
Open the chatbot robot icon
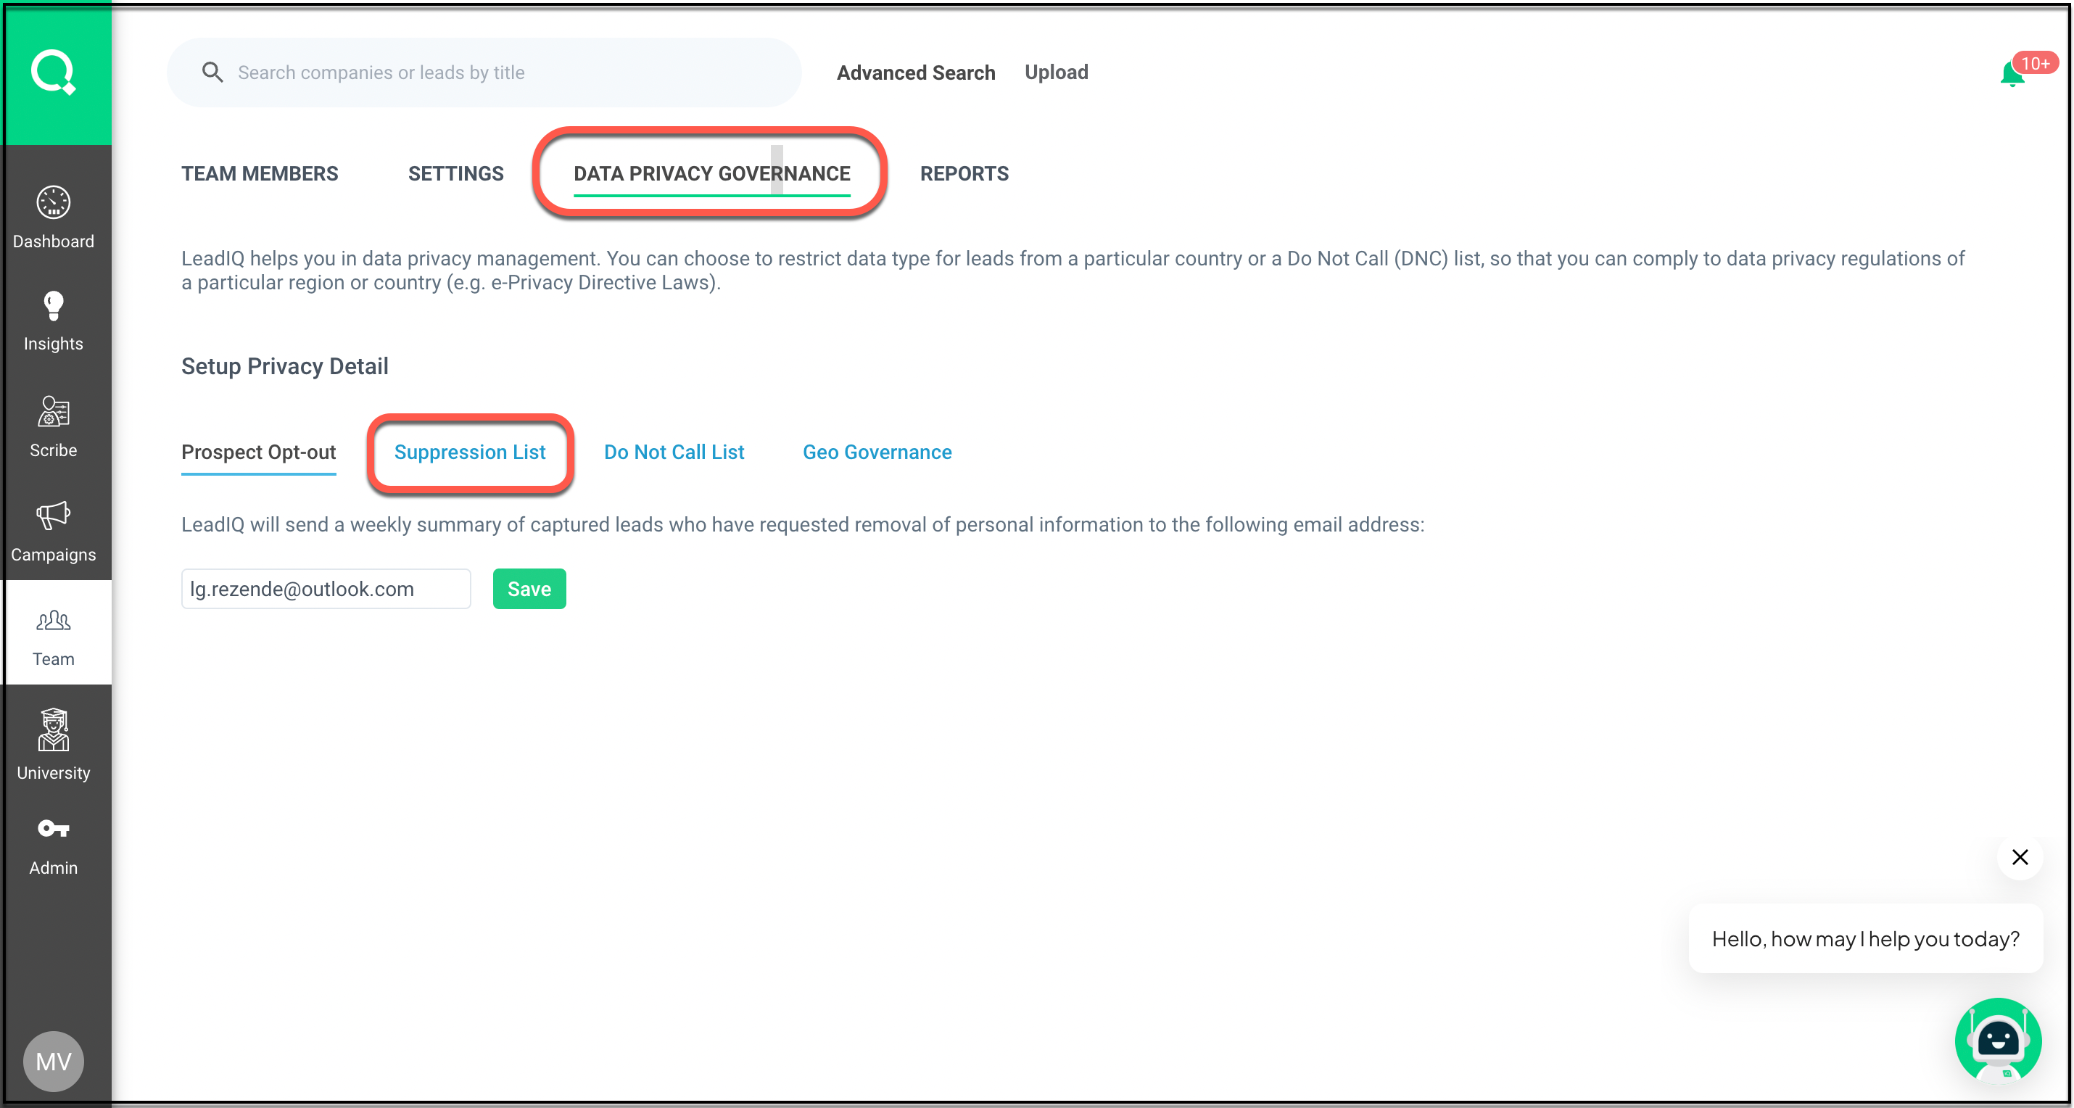(x=1998, y=1041)
